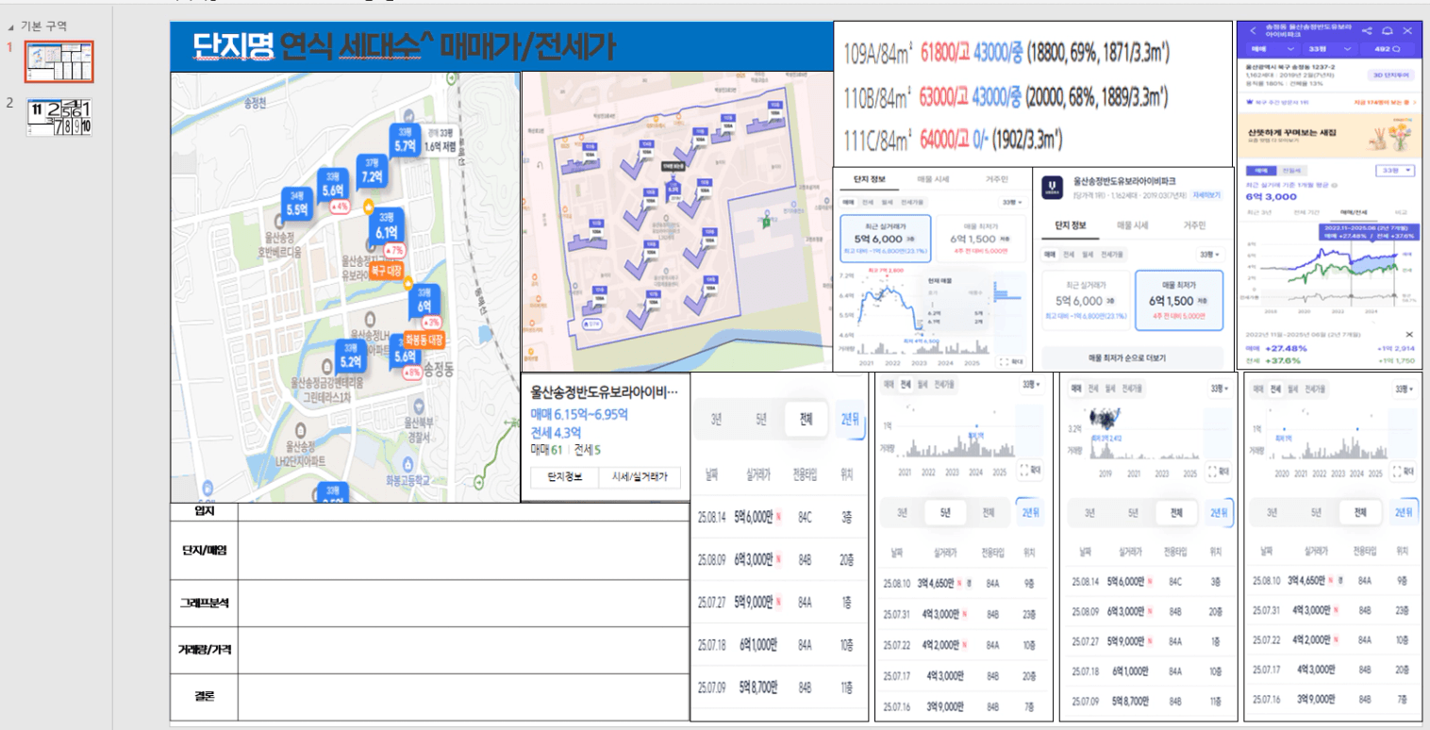Switch to 비교 tab in purple app

coord(1401,212)
